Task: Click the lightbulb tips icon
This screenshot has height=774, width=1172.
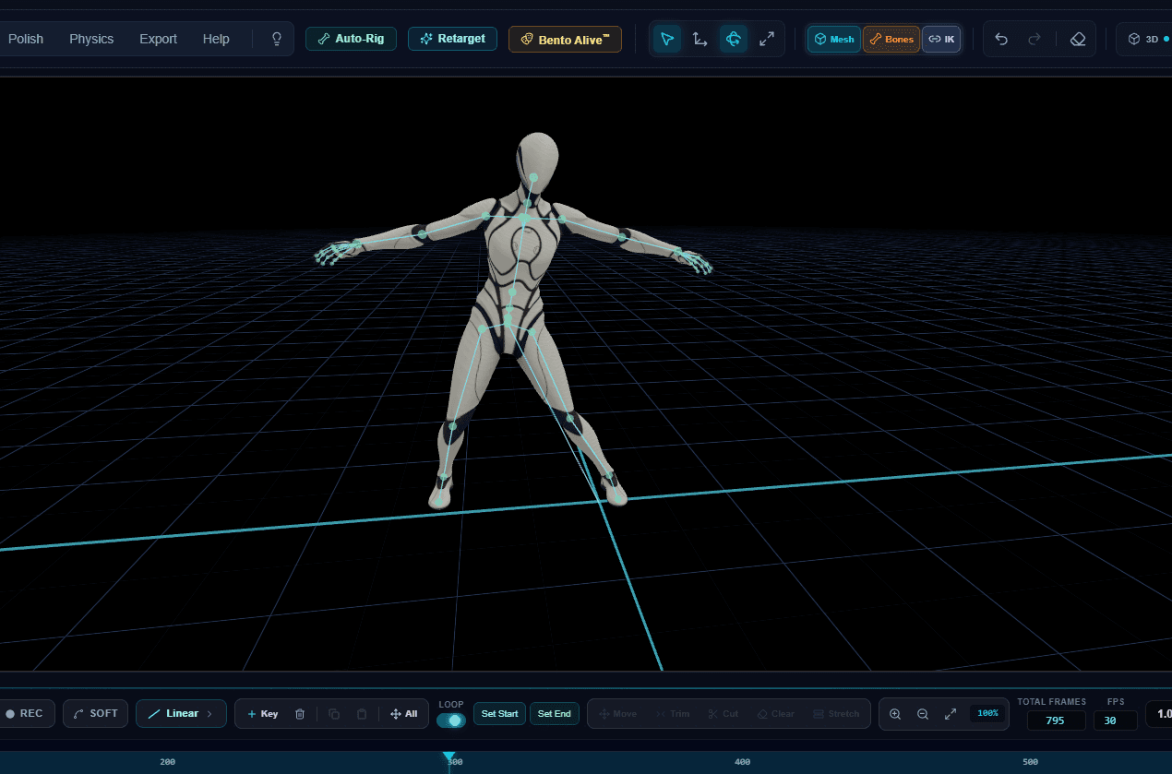Action: pos(276,39)
